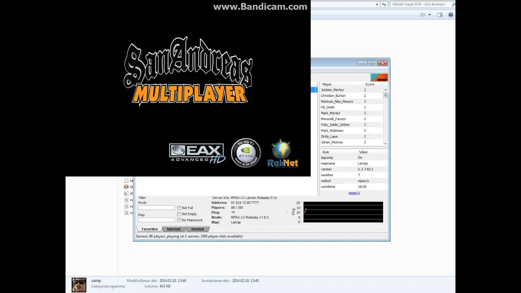521x293 pixels.
Task: Click the weburl rule row
Action: [354, 181]
